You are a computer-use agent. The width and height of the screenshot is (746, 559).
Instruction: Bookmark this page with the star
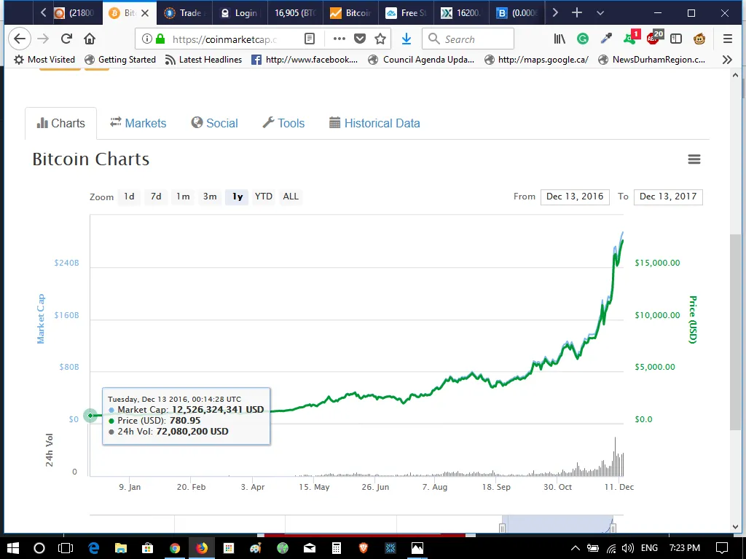click(x=380, y=39)
